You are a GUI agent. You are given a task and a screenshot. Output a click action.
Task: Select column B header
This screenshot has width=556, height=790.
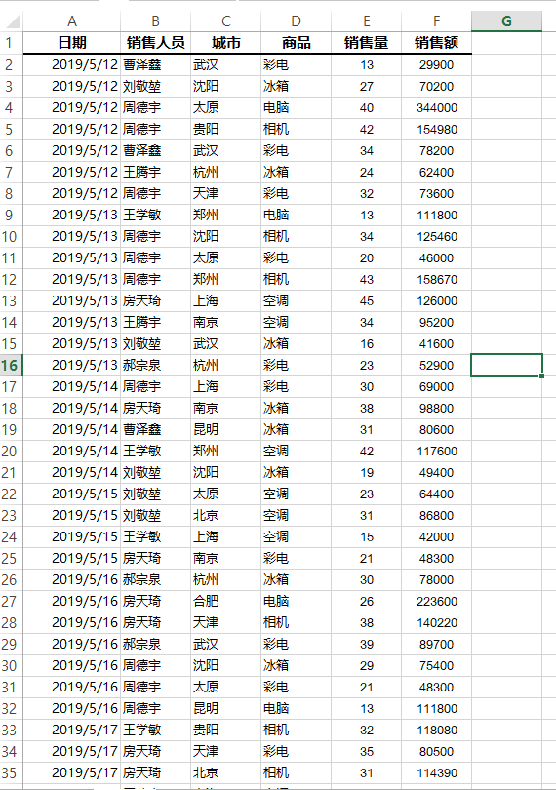pyautogui.click(x=156, y=21)
